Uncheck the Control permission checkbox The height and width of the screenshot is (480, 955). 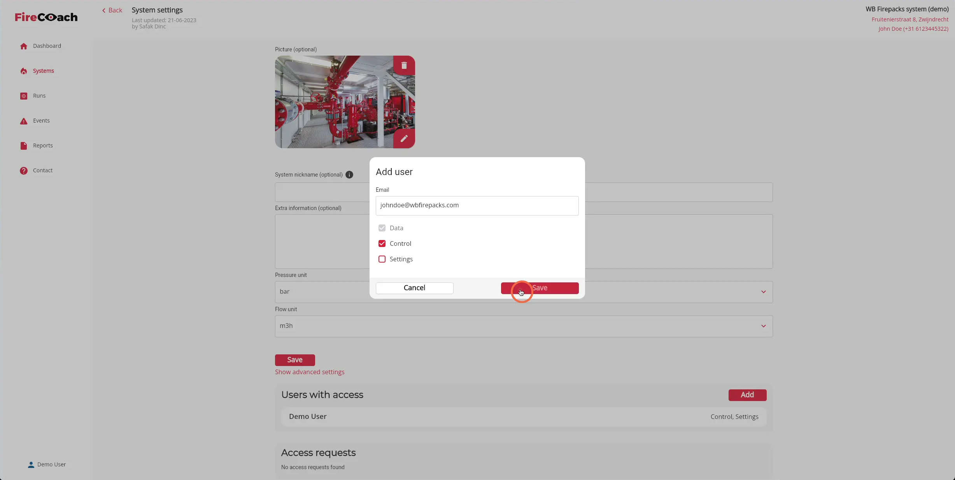coord(382,244)
